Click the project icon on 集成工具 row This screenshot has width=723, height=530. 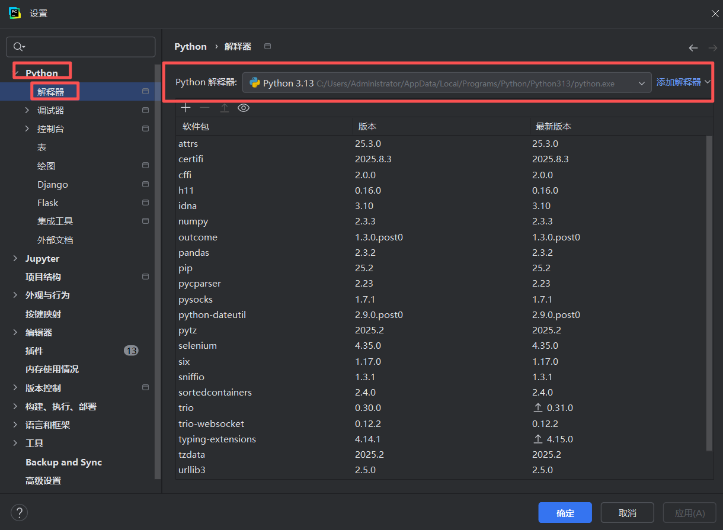(146, 221)
